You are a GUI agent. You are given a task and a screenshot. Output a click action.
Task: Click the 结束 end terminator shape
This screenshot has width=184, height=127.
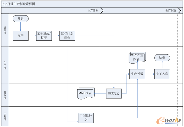point(162,58)
